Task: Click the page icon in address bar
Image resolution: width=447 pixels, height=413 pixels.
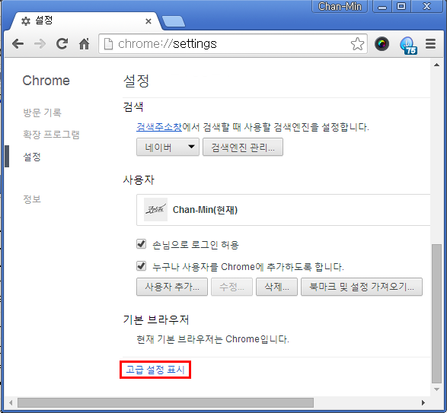Action: (108, 44)
